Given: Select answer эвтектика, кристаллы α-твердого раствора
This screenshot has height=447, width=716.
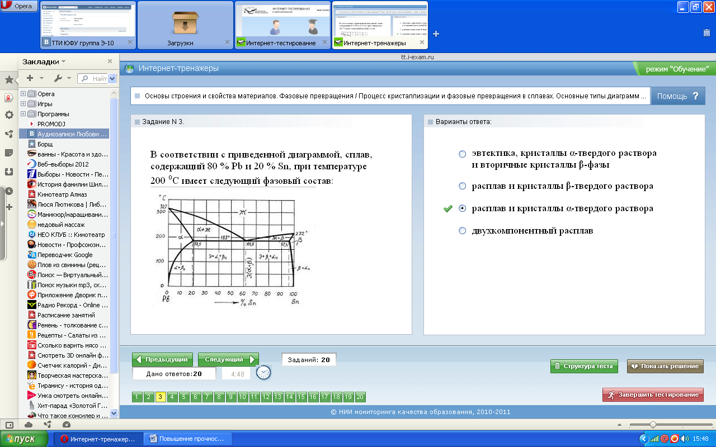Looking at the screenshot, I should pos(462,154).
